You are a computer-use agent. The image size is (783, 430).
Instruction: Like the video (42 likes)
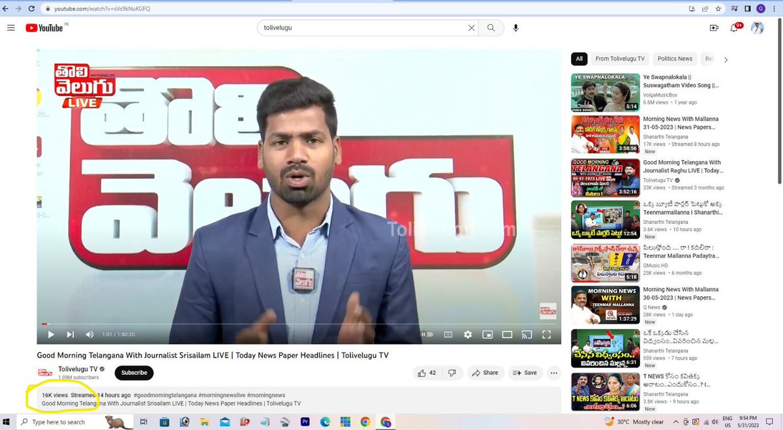427,373
